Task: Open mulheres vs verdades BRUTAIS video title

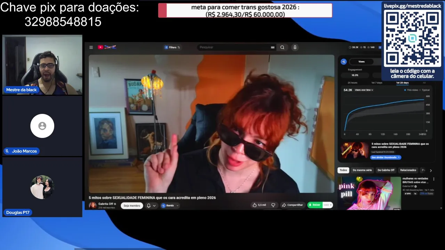Action: [415, 180]
